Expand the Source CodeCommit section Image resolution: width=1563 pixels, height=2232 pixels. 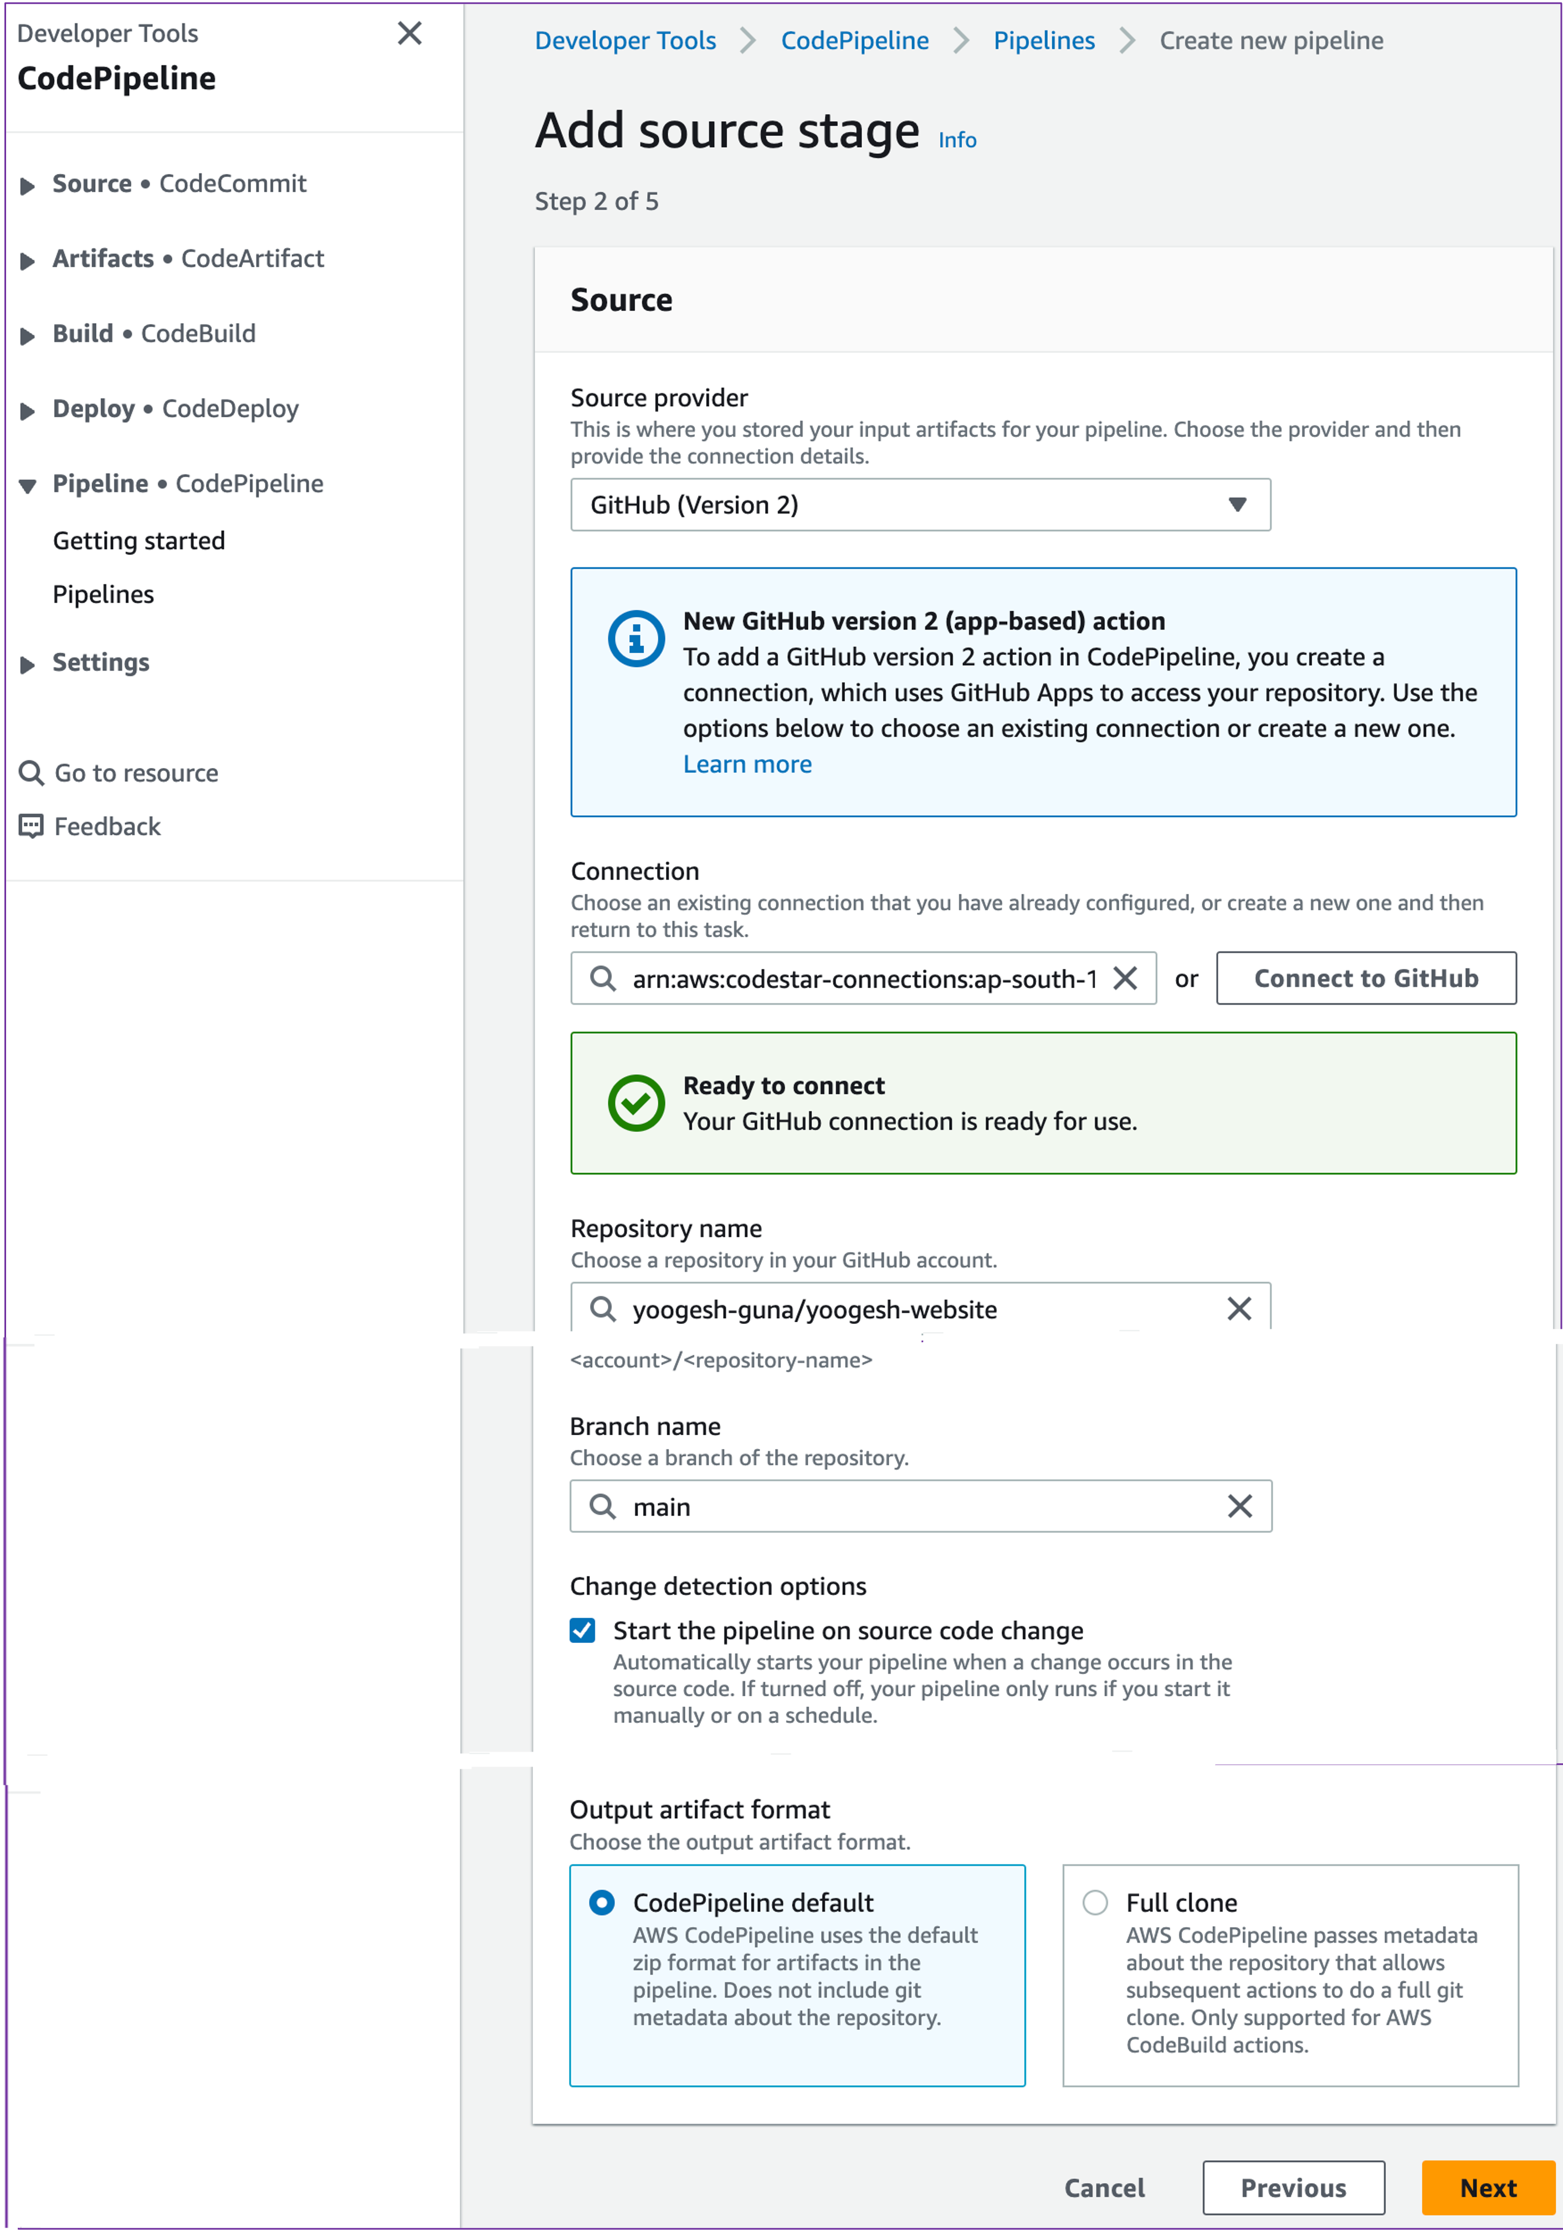coord(28,185)
